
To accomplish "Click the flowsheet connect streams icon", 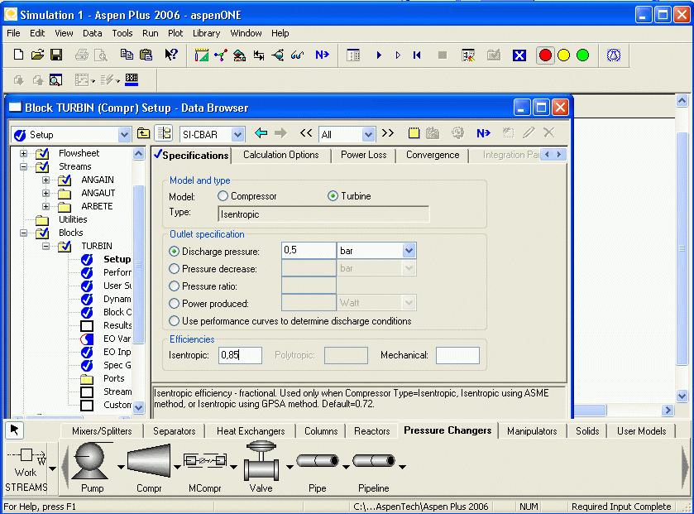I will point(220,55).
